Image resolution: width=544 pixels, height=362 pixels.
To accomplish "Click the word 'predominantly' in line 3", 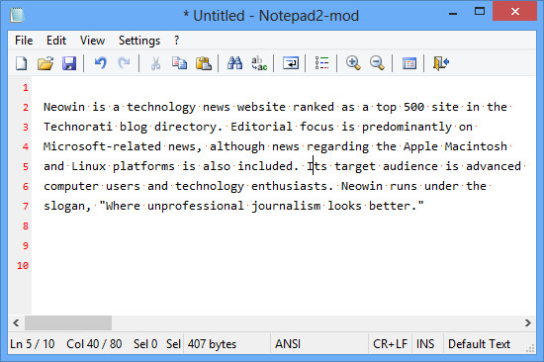I will (407, 127).
